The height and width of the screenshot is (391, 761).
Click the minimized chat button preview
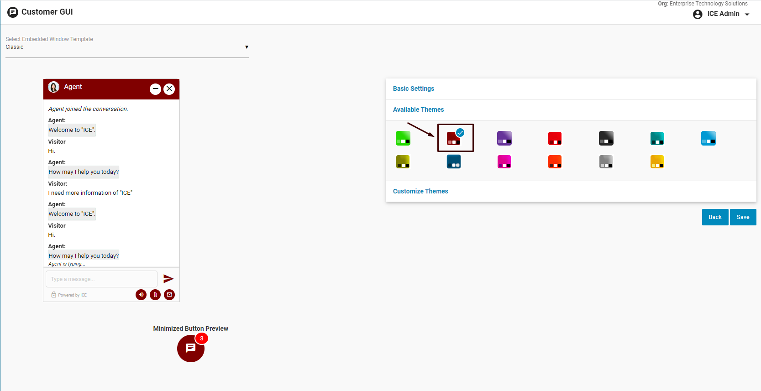point(191,349)
